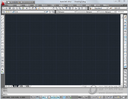Screen dimensions: 128x99
Task: Switch to the 布局1 layout tab
Action: pos(21,86)
